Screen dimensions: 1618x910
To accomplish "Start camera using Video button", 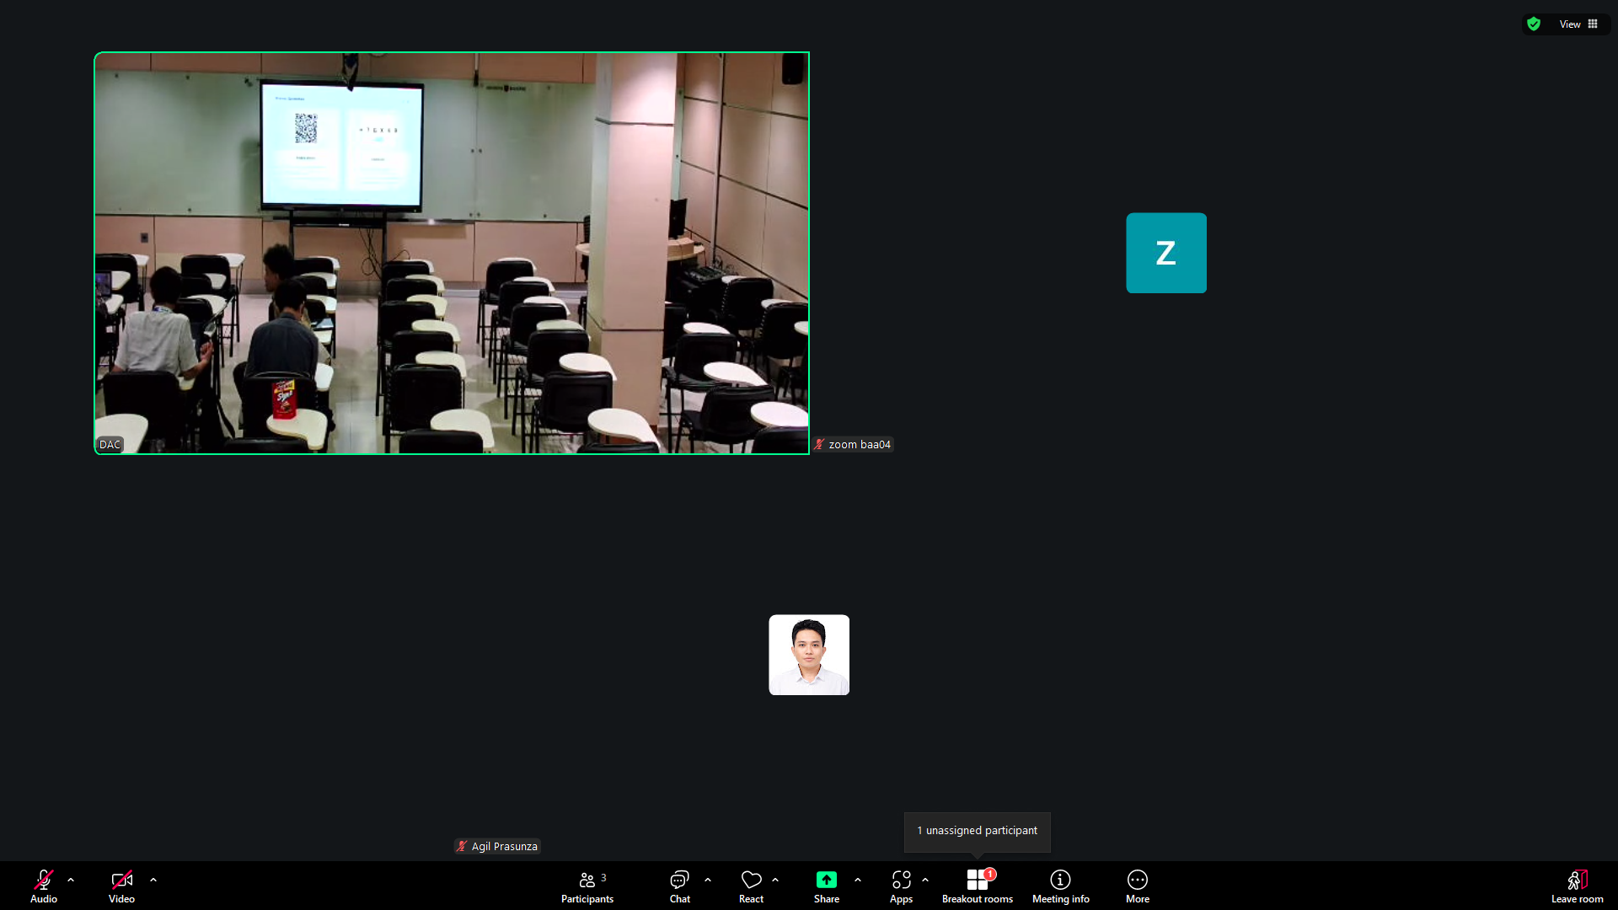I will coord(121,886).
